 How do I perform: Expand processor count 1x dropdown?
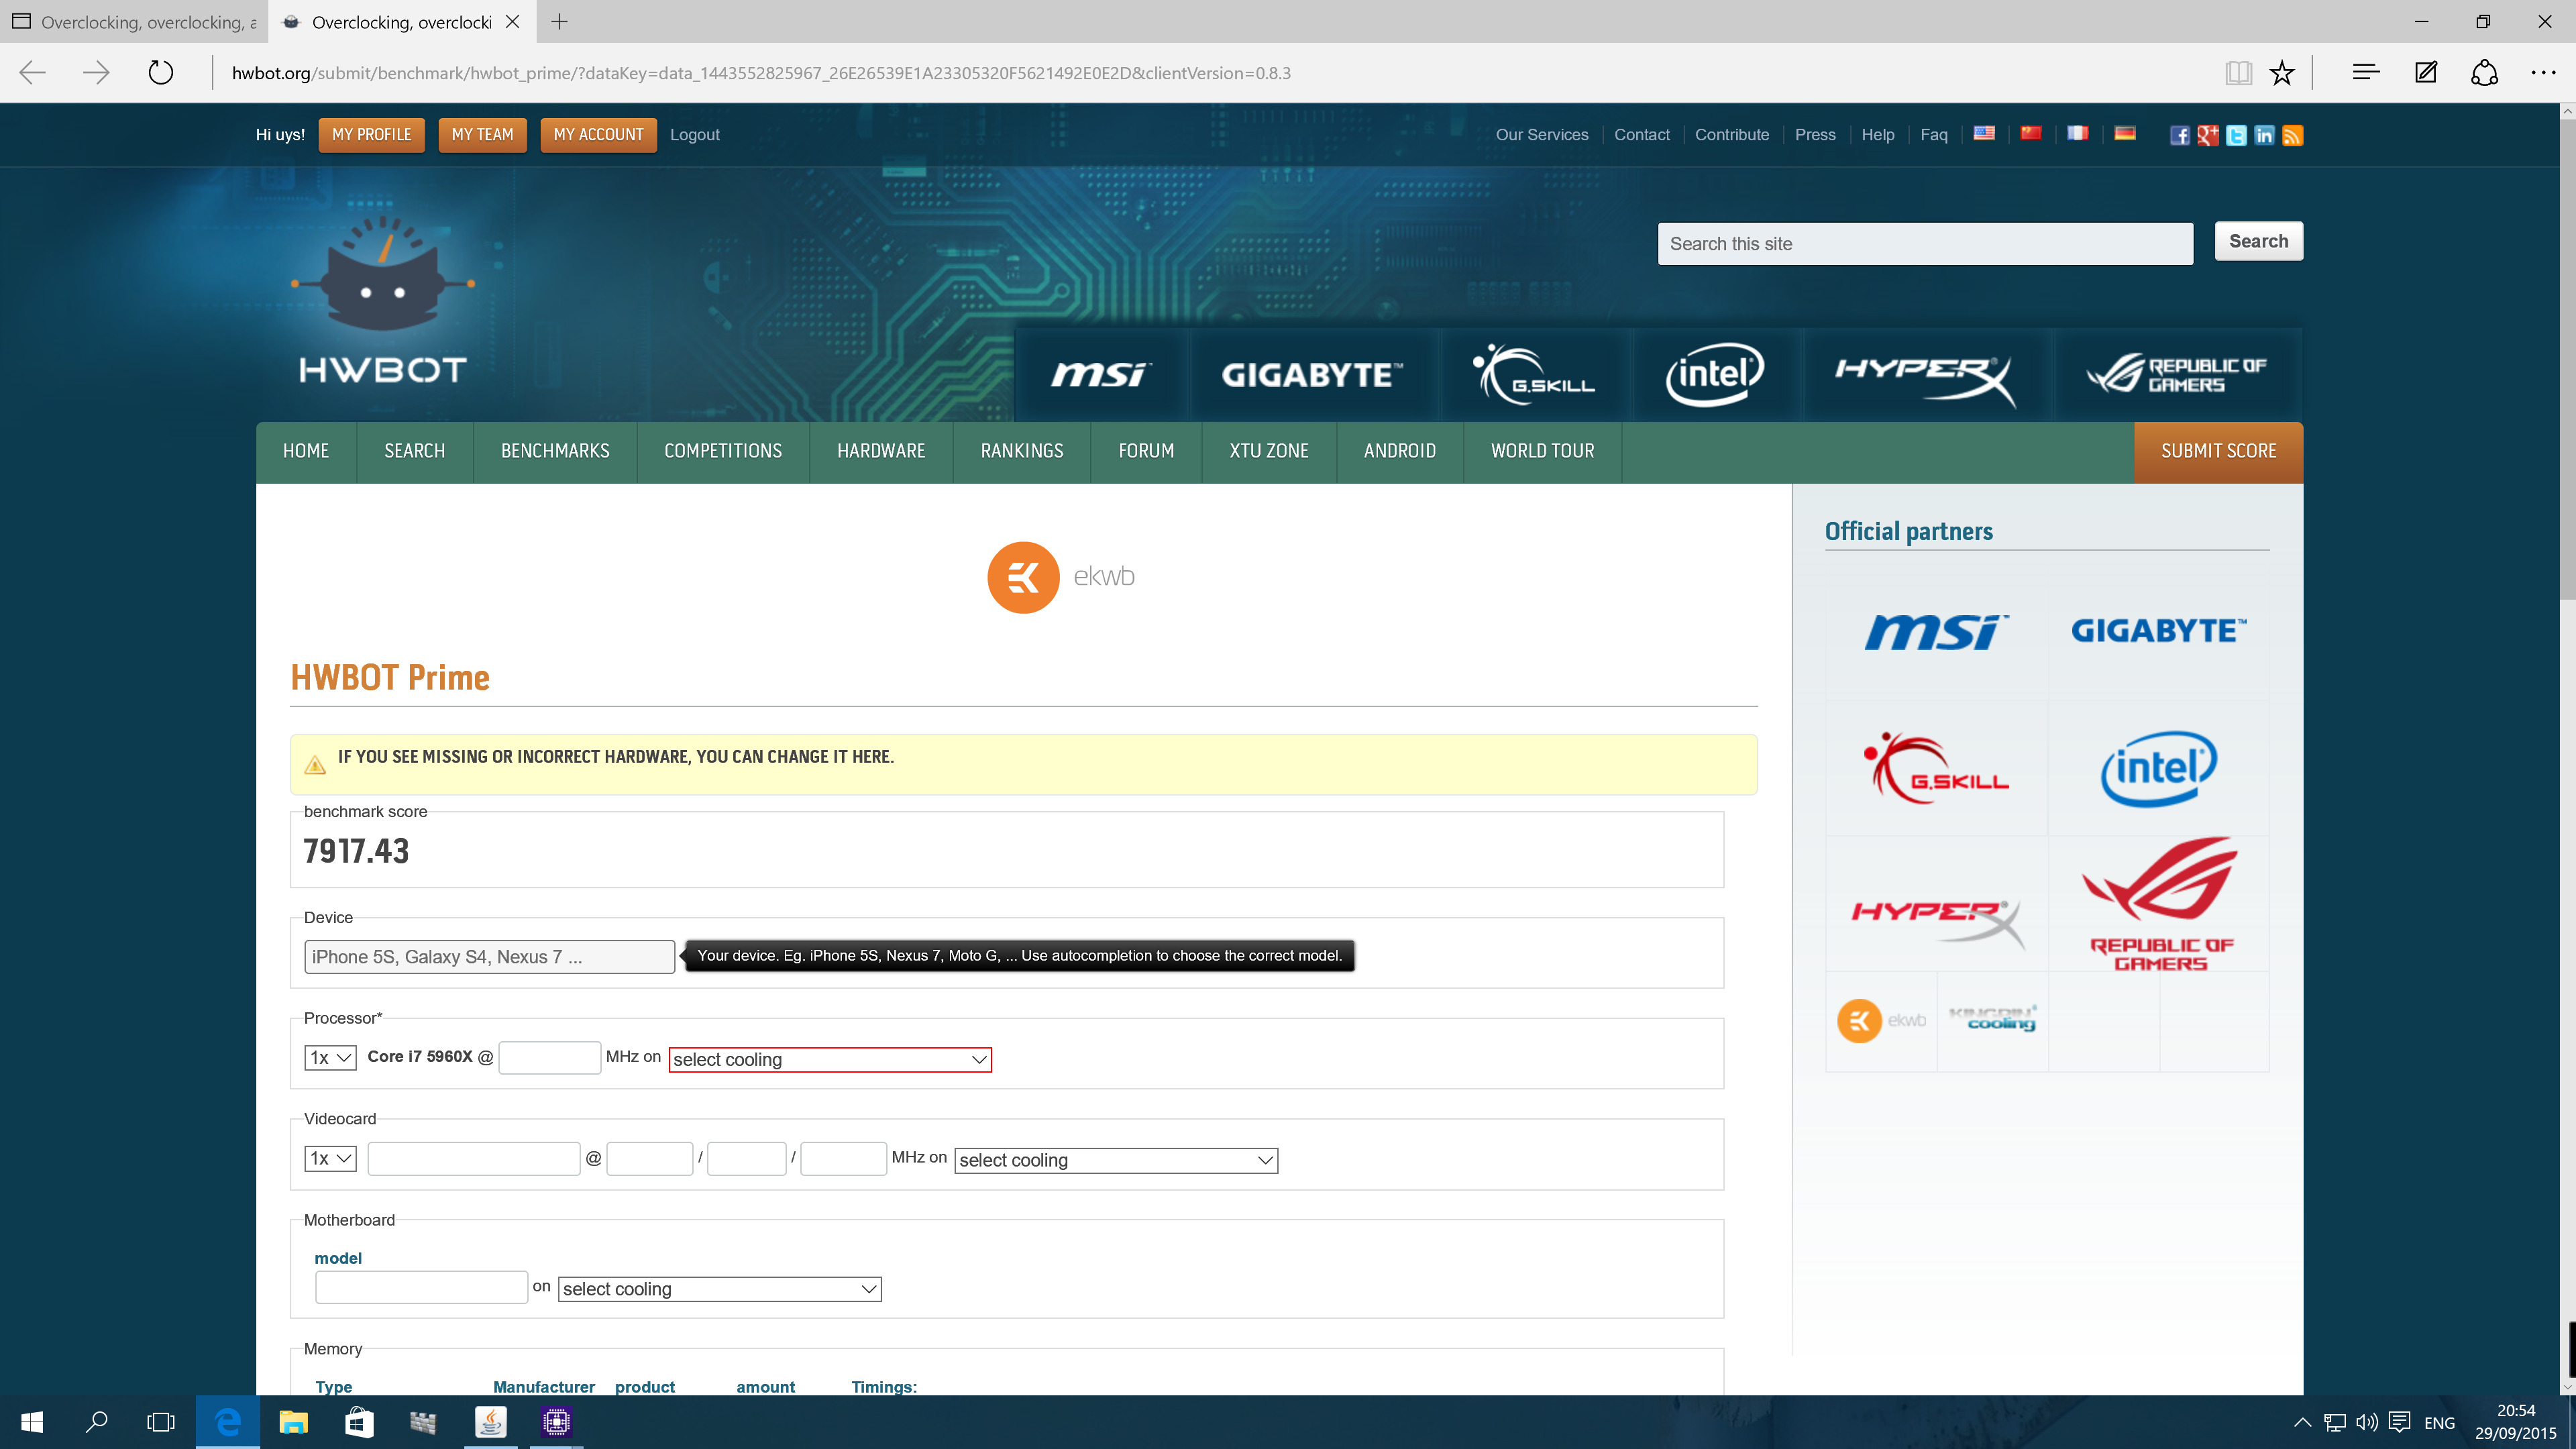[330, 1057]
